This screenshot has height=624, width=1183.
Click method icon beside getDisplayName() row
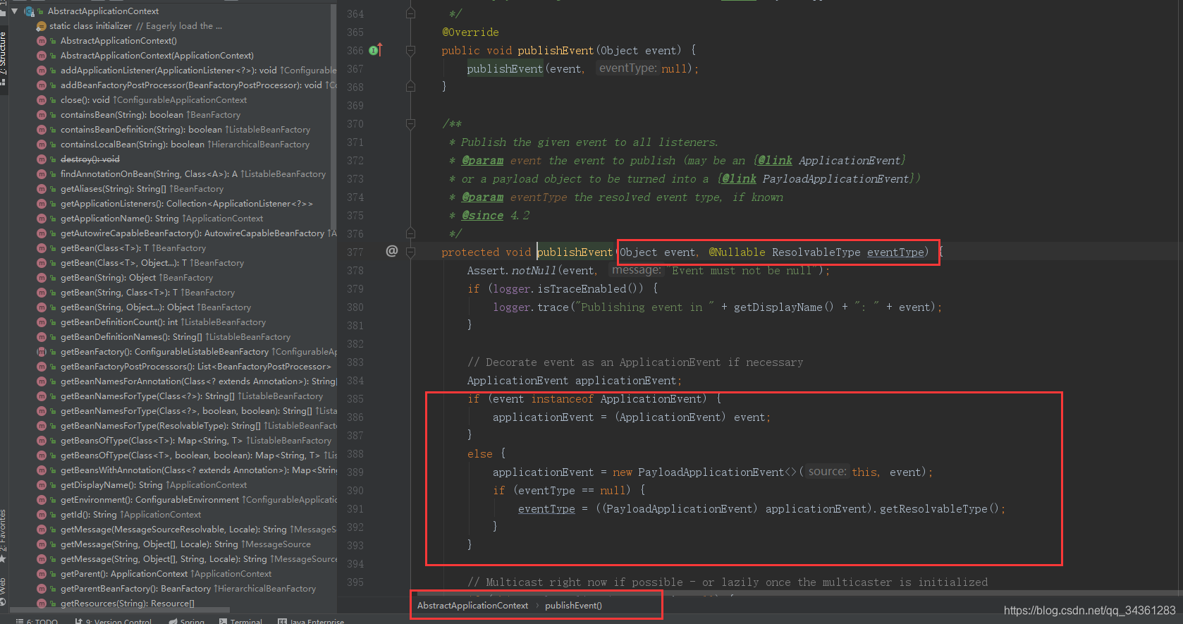[x=41, y=485]
